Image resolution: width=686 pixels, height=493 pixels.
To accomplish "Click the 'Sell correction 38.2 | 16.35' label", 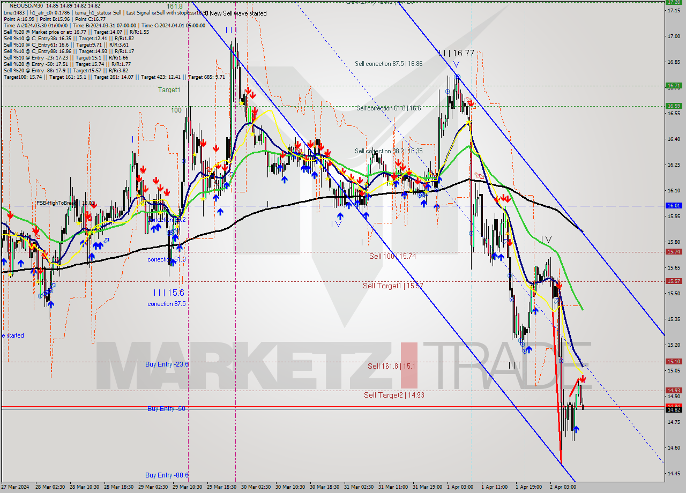I will [x=389, y=151].
